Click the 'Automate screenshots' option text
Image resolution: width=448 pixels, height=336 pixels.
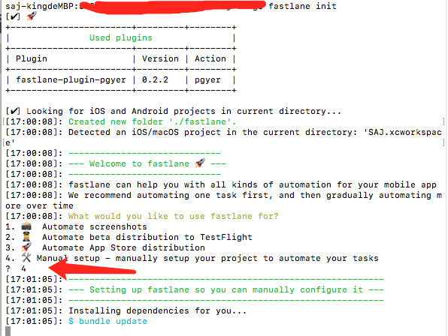[x=95, y=226]
